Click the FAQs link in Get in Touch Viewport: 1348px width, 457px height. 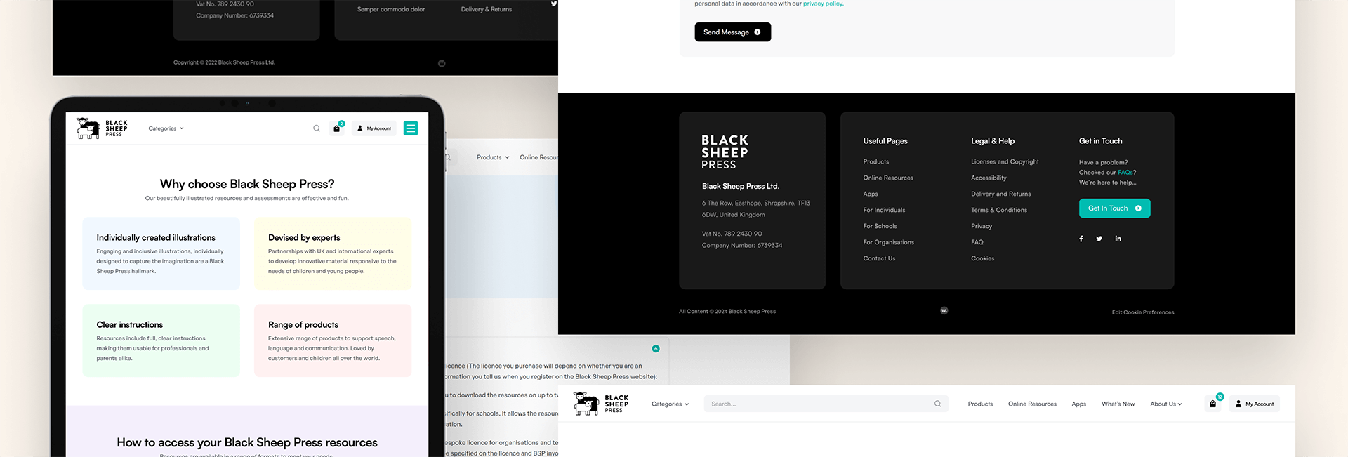(1125, 172)
